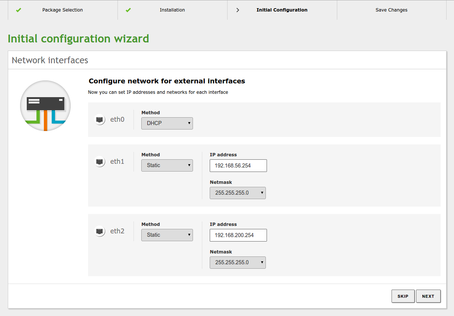The height and width of the screenshot is (316, 454).
Task: Click the 'Initial configuration wizard' heading
Action: pos(78,39)
